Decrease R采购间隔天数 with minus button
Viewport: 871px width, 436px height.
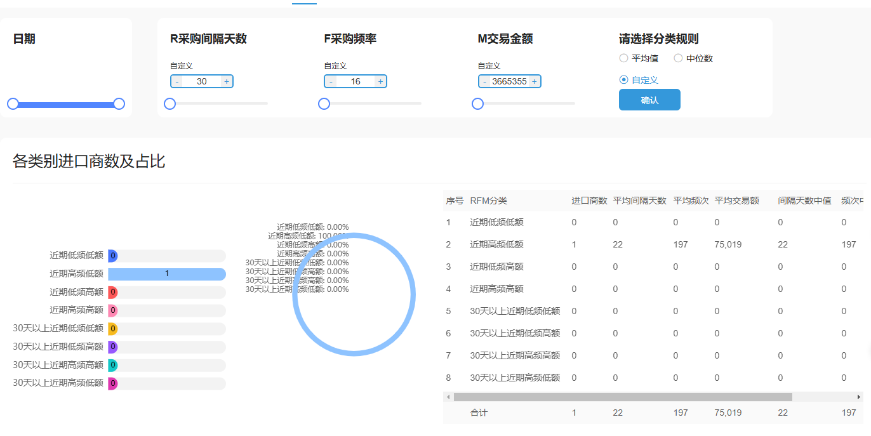pyautogui.click(x=177, y=81)
